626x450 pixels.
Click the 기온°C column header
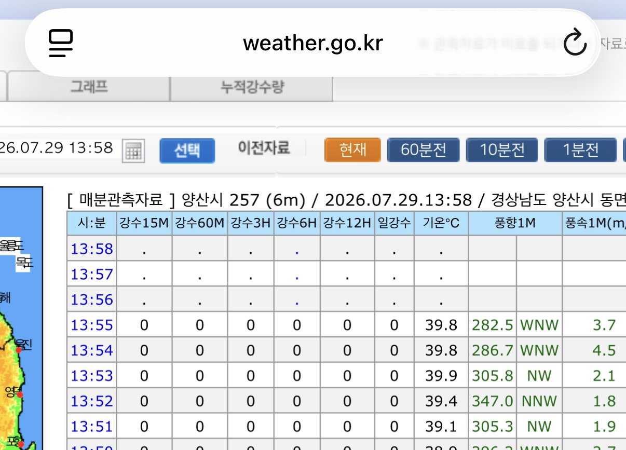pyautogui.click(x=441, y=223)
